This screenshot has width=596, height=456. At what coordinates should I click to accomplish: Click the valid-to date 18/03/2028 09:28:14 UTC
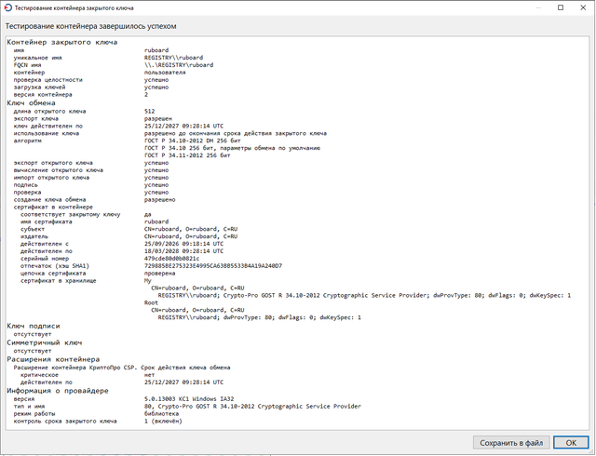[x=184, y=251]
